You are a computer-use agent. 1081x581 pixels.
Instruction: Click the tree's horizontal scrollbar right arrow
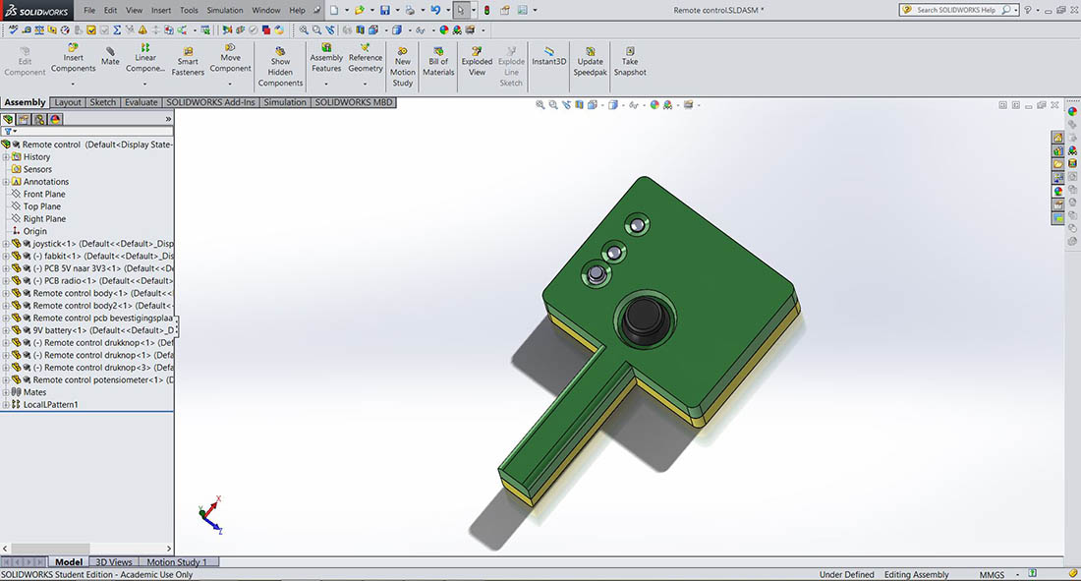coord(169,549)
